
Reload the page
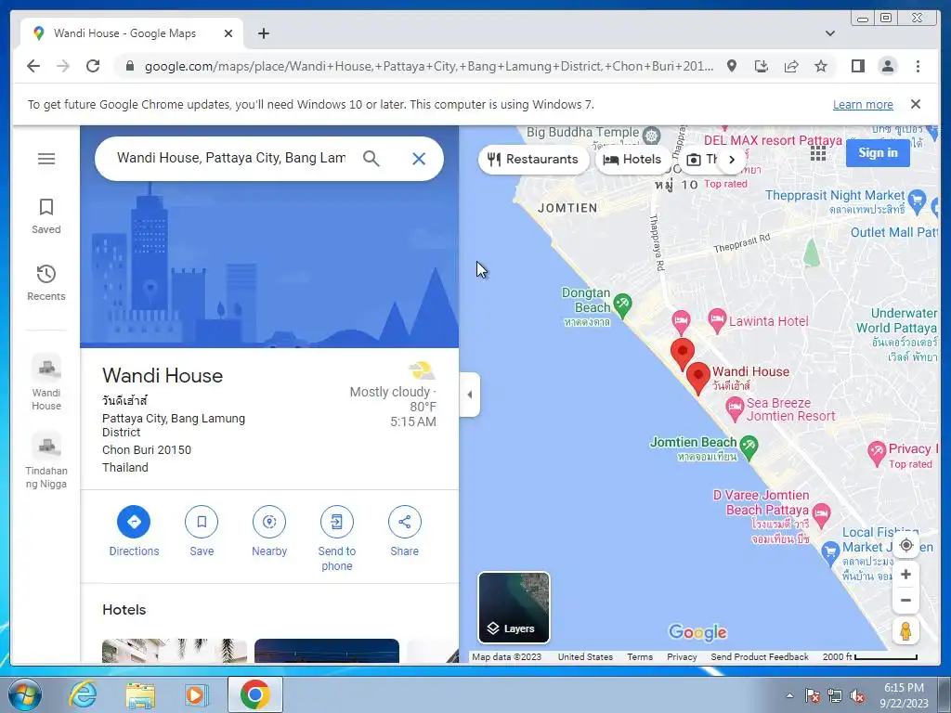coord(93,66)
